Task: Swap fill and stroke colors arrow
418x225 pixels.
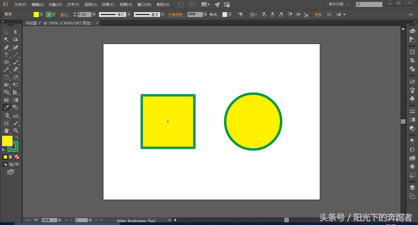Action: point(17,137)
